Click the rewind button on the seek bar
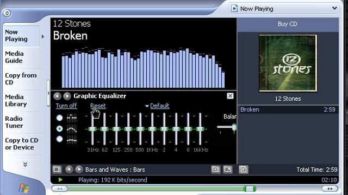 click(59, 189)
